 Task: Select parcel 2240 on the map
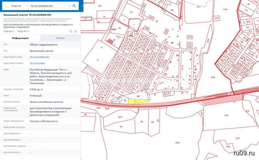click(x=177, y=143)
